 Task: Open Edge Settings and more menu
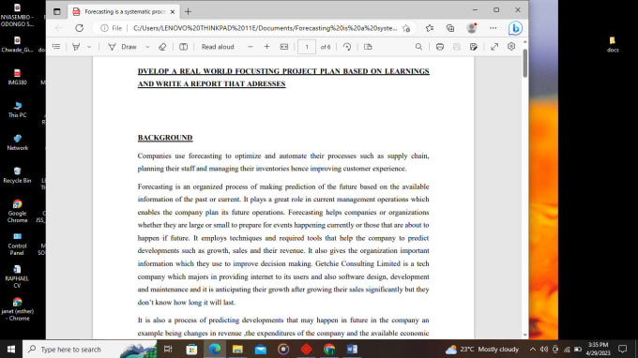[x=494, y=28]
